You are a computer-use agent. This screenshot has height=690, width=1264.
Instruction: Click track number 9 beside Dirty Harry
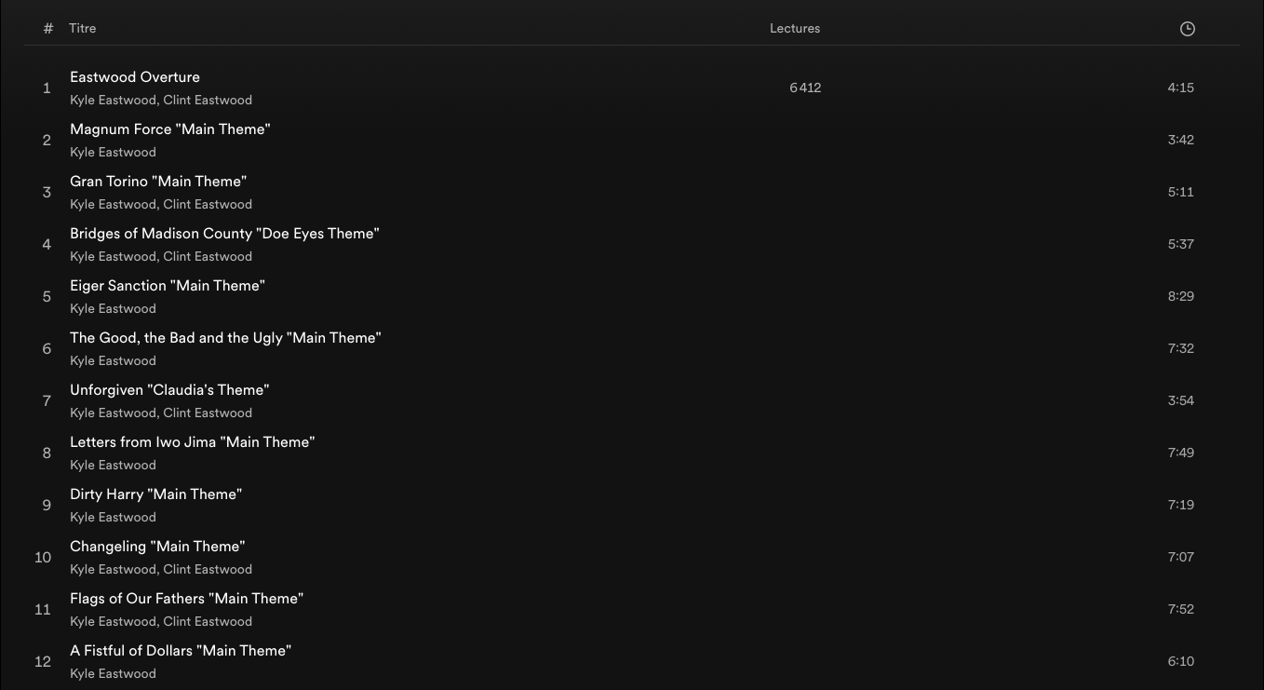pyautogui.click(x=47, y=505)
